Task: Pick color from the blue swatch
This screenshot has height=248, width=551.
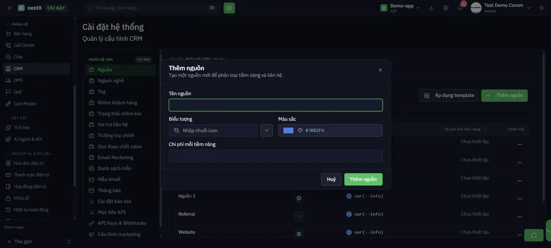Action: 288,130
